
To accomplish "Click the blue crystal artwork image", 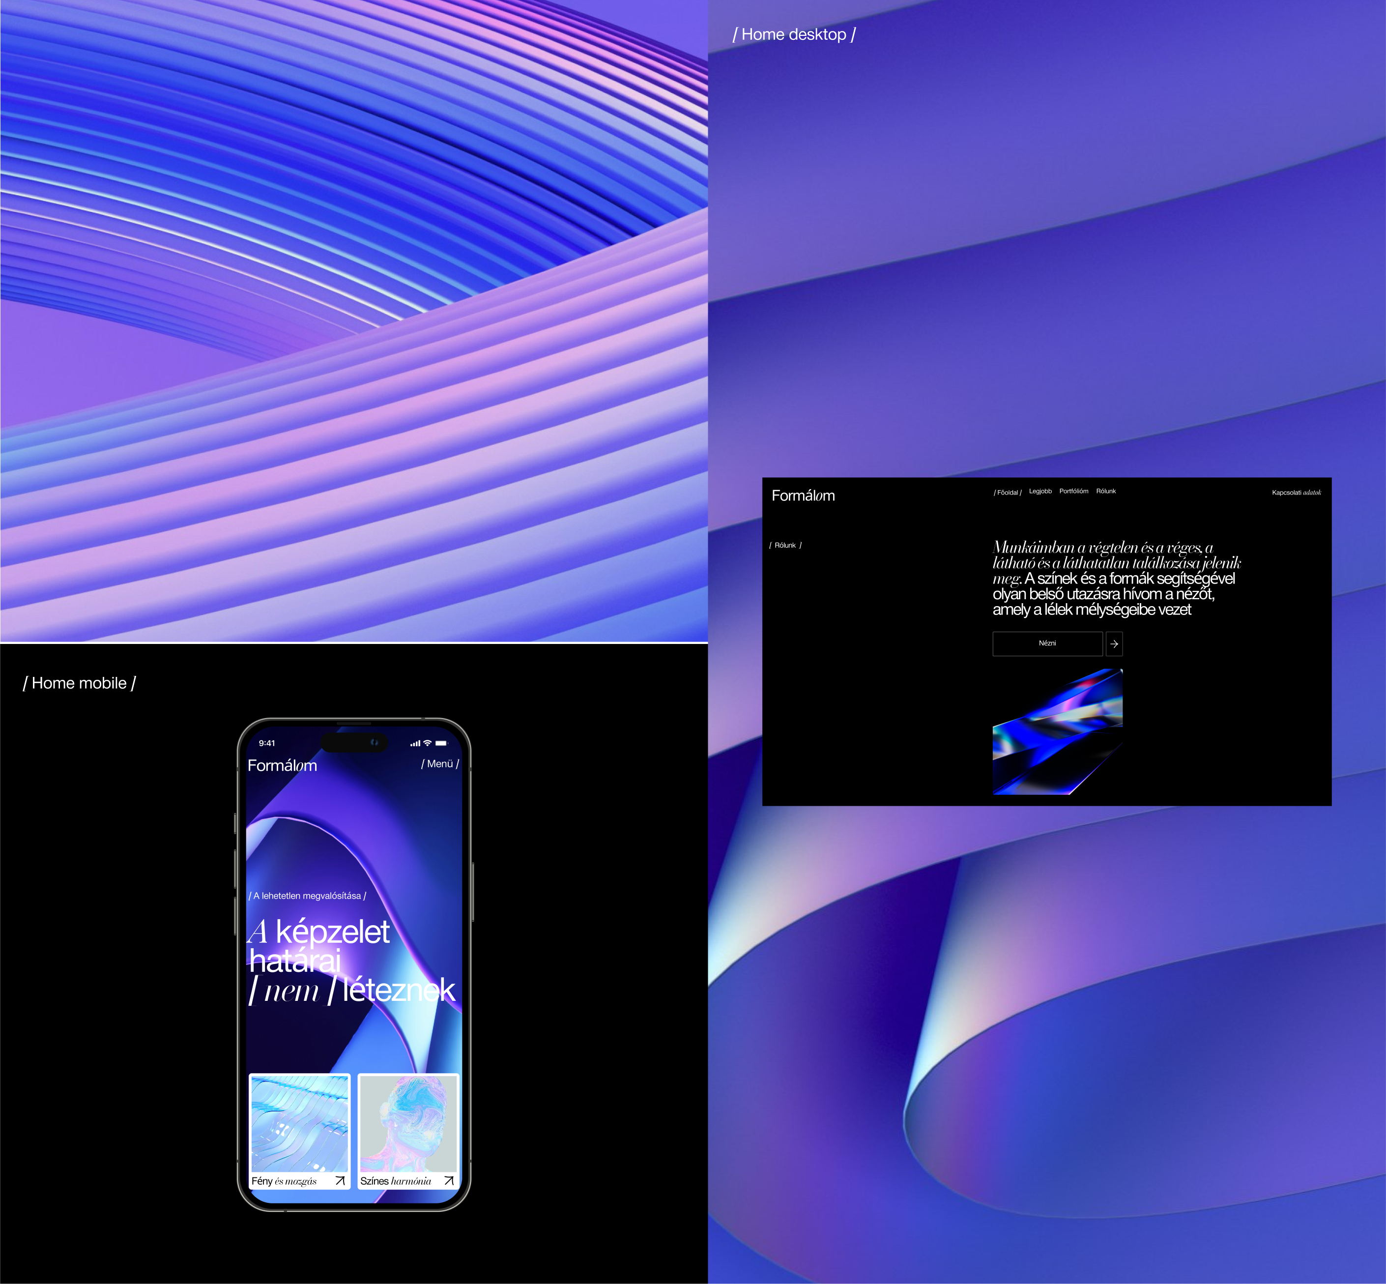I will [1057, 731].
